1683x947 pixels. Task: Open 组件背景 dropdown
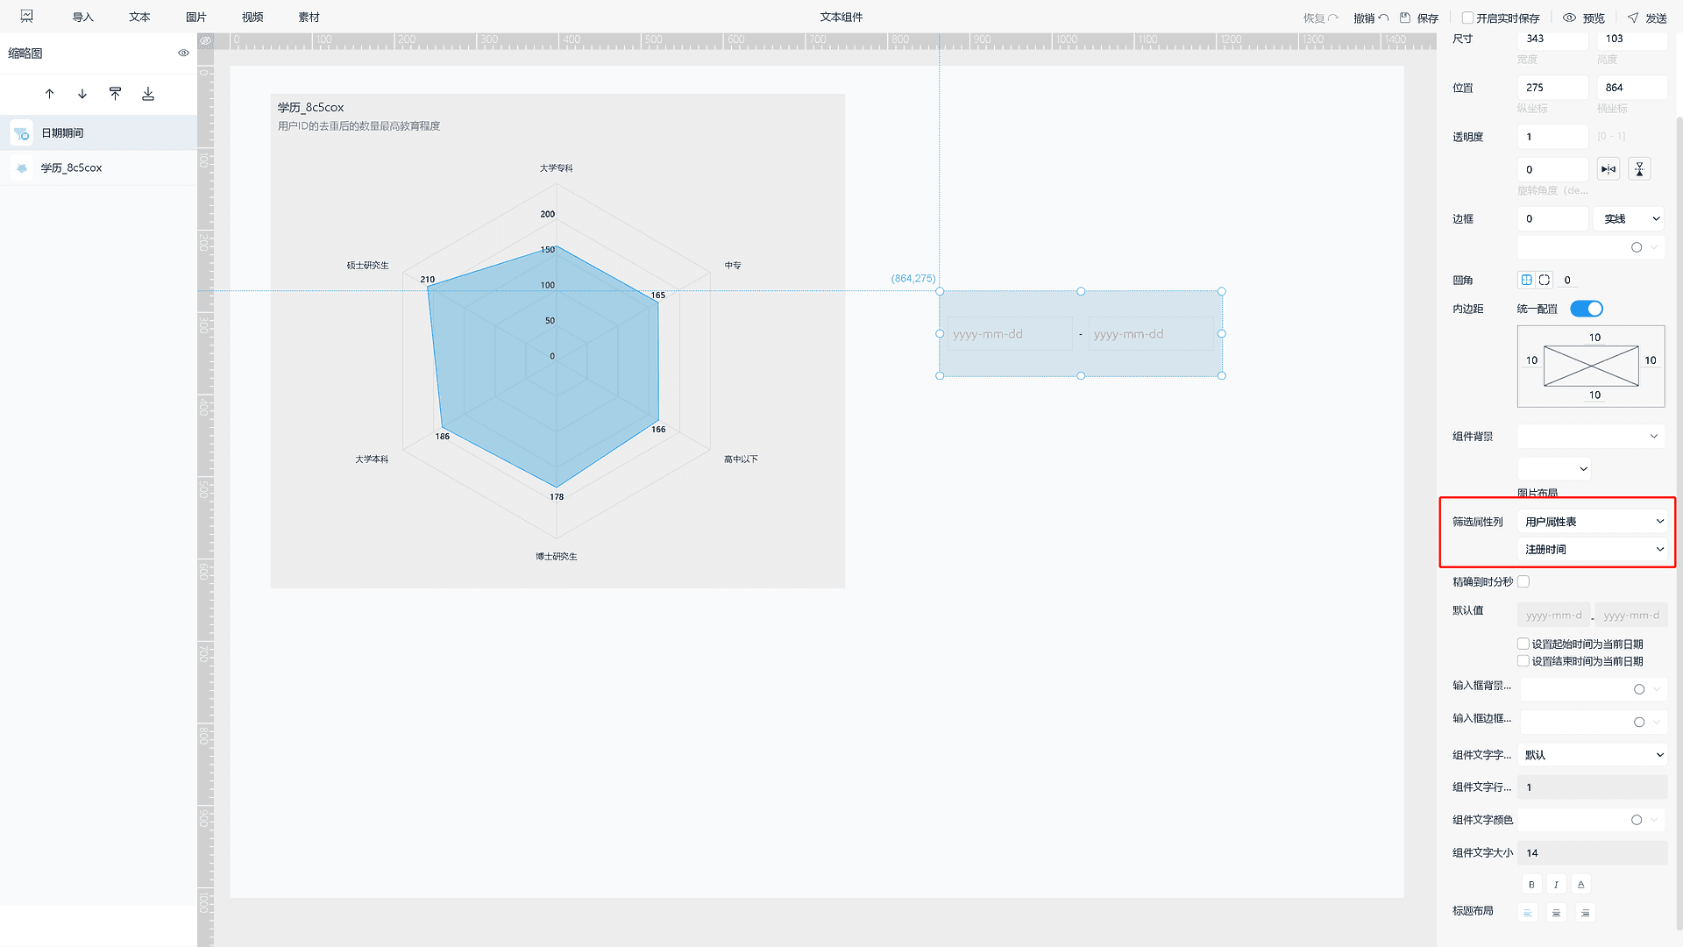[1591, 436]
